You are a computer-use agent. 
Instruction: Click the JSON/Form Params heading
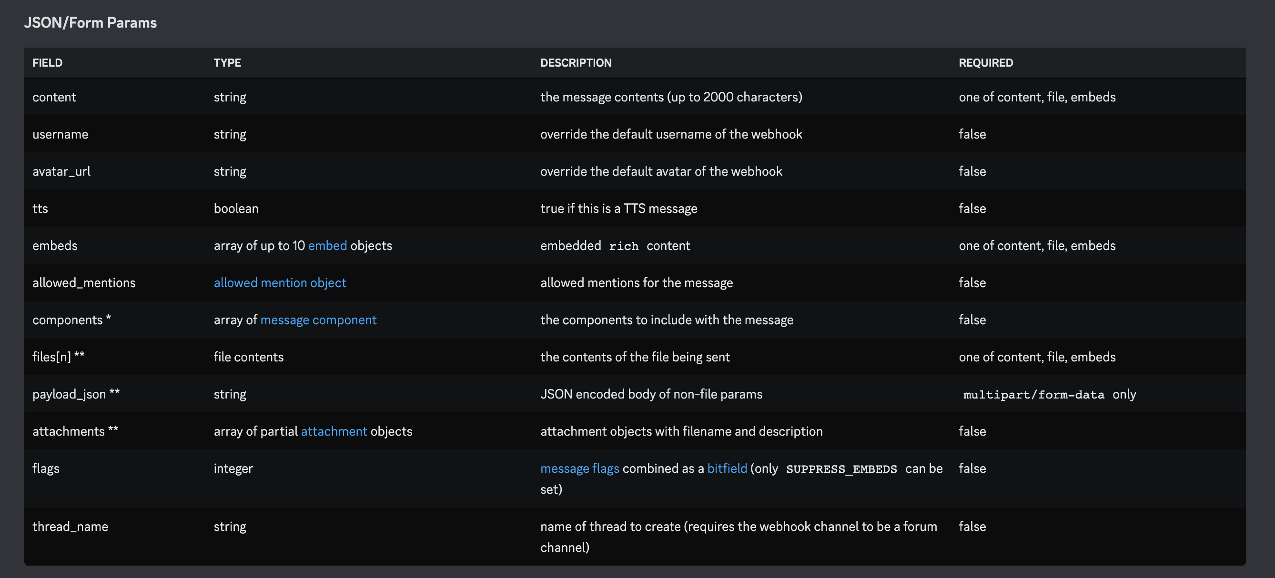(x=90, y=23)
